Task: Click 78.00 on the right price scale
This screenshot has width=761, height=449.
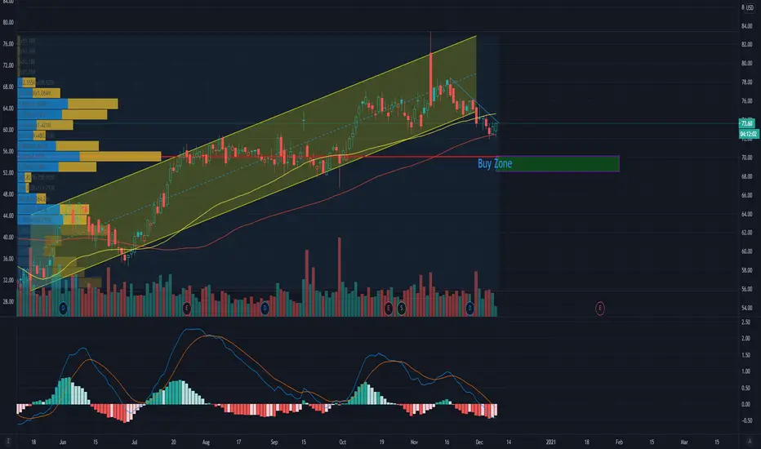Action: coord(746,82)
